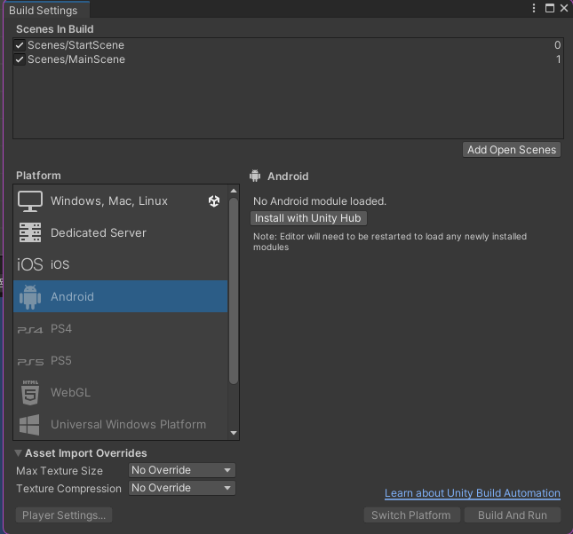The height and width of the screenshot is (534, 573).
Task: Click the Build And Run button
Action: [x=513, y=515]
